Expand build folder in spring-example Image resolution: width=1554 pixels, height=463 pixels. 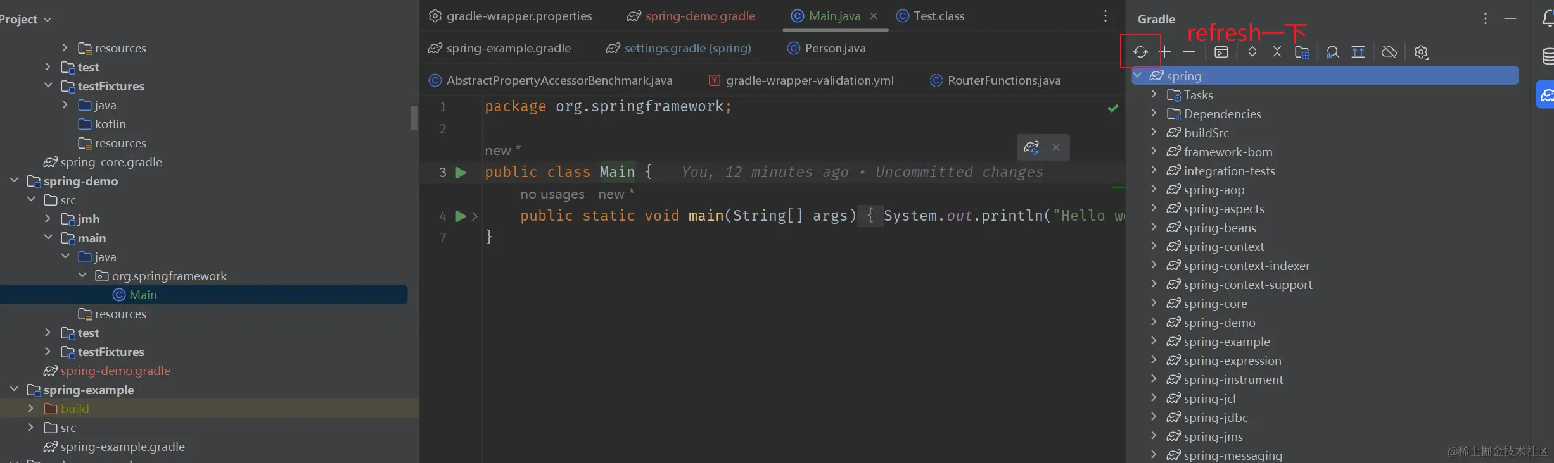pyautogui.click(x=31, y=409)
